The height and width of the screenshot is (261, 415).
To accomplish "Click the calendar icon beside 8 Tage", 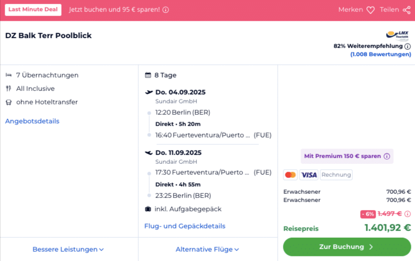I will pyautogui.click(x=148, y=75).
